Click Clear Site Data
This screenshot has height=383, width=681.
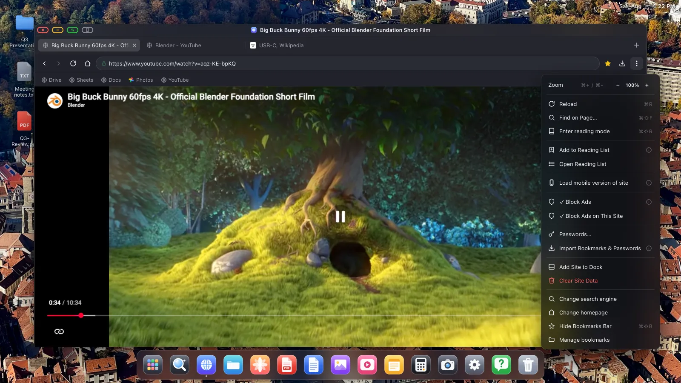click(601, 280)
